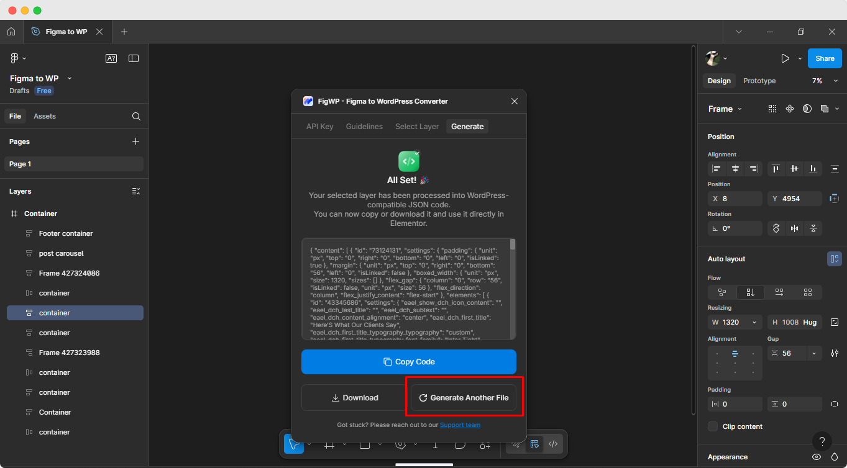Image resolution: width=847 pixels, height=468 pixels.
Task: Select the Comment tool
Action: coord(460,444)
